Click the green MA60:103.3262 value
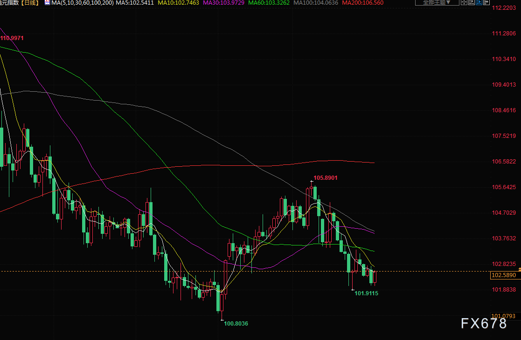Screen dimensions: 521x340 pos(269,3)
